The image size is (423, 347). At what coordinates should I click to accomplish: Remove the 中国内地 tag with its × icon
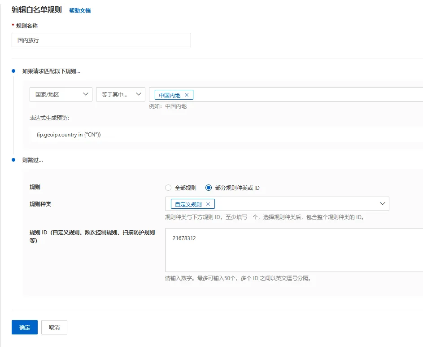187,95
